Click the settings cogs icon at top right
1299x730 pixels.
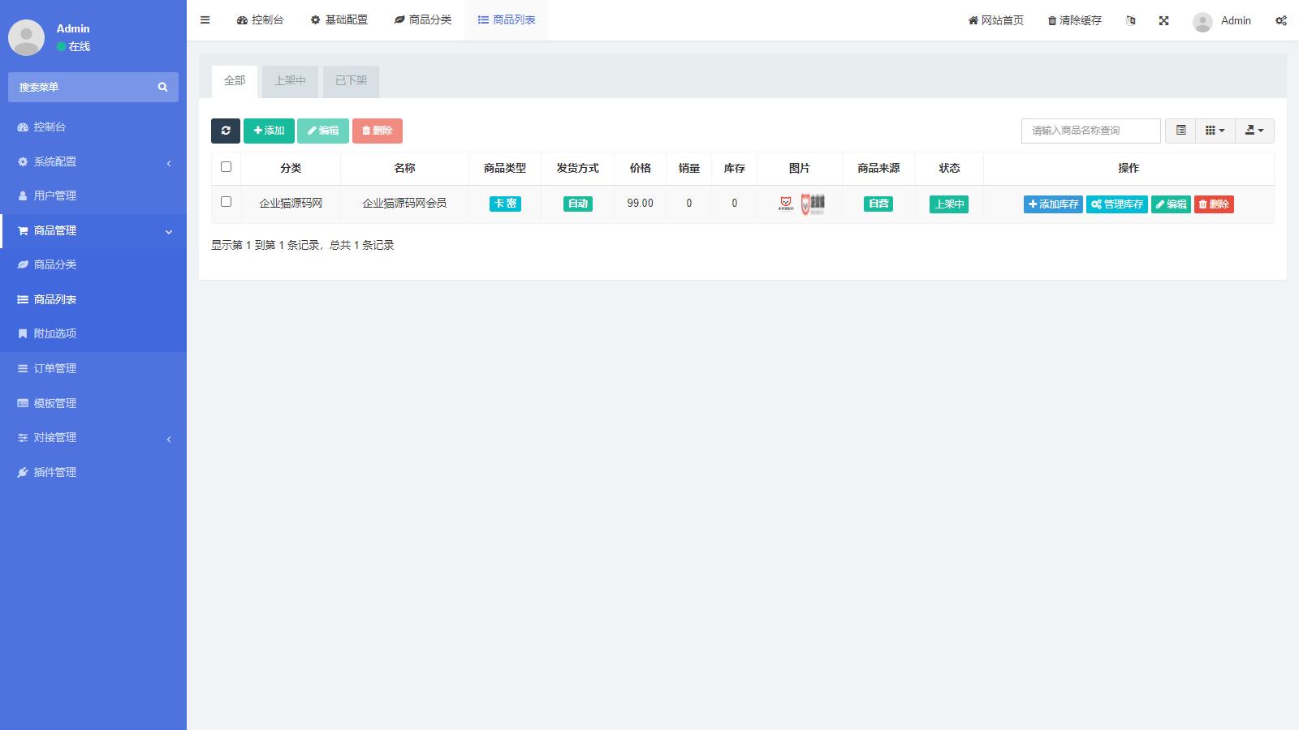click(1280, 20)
